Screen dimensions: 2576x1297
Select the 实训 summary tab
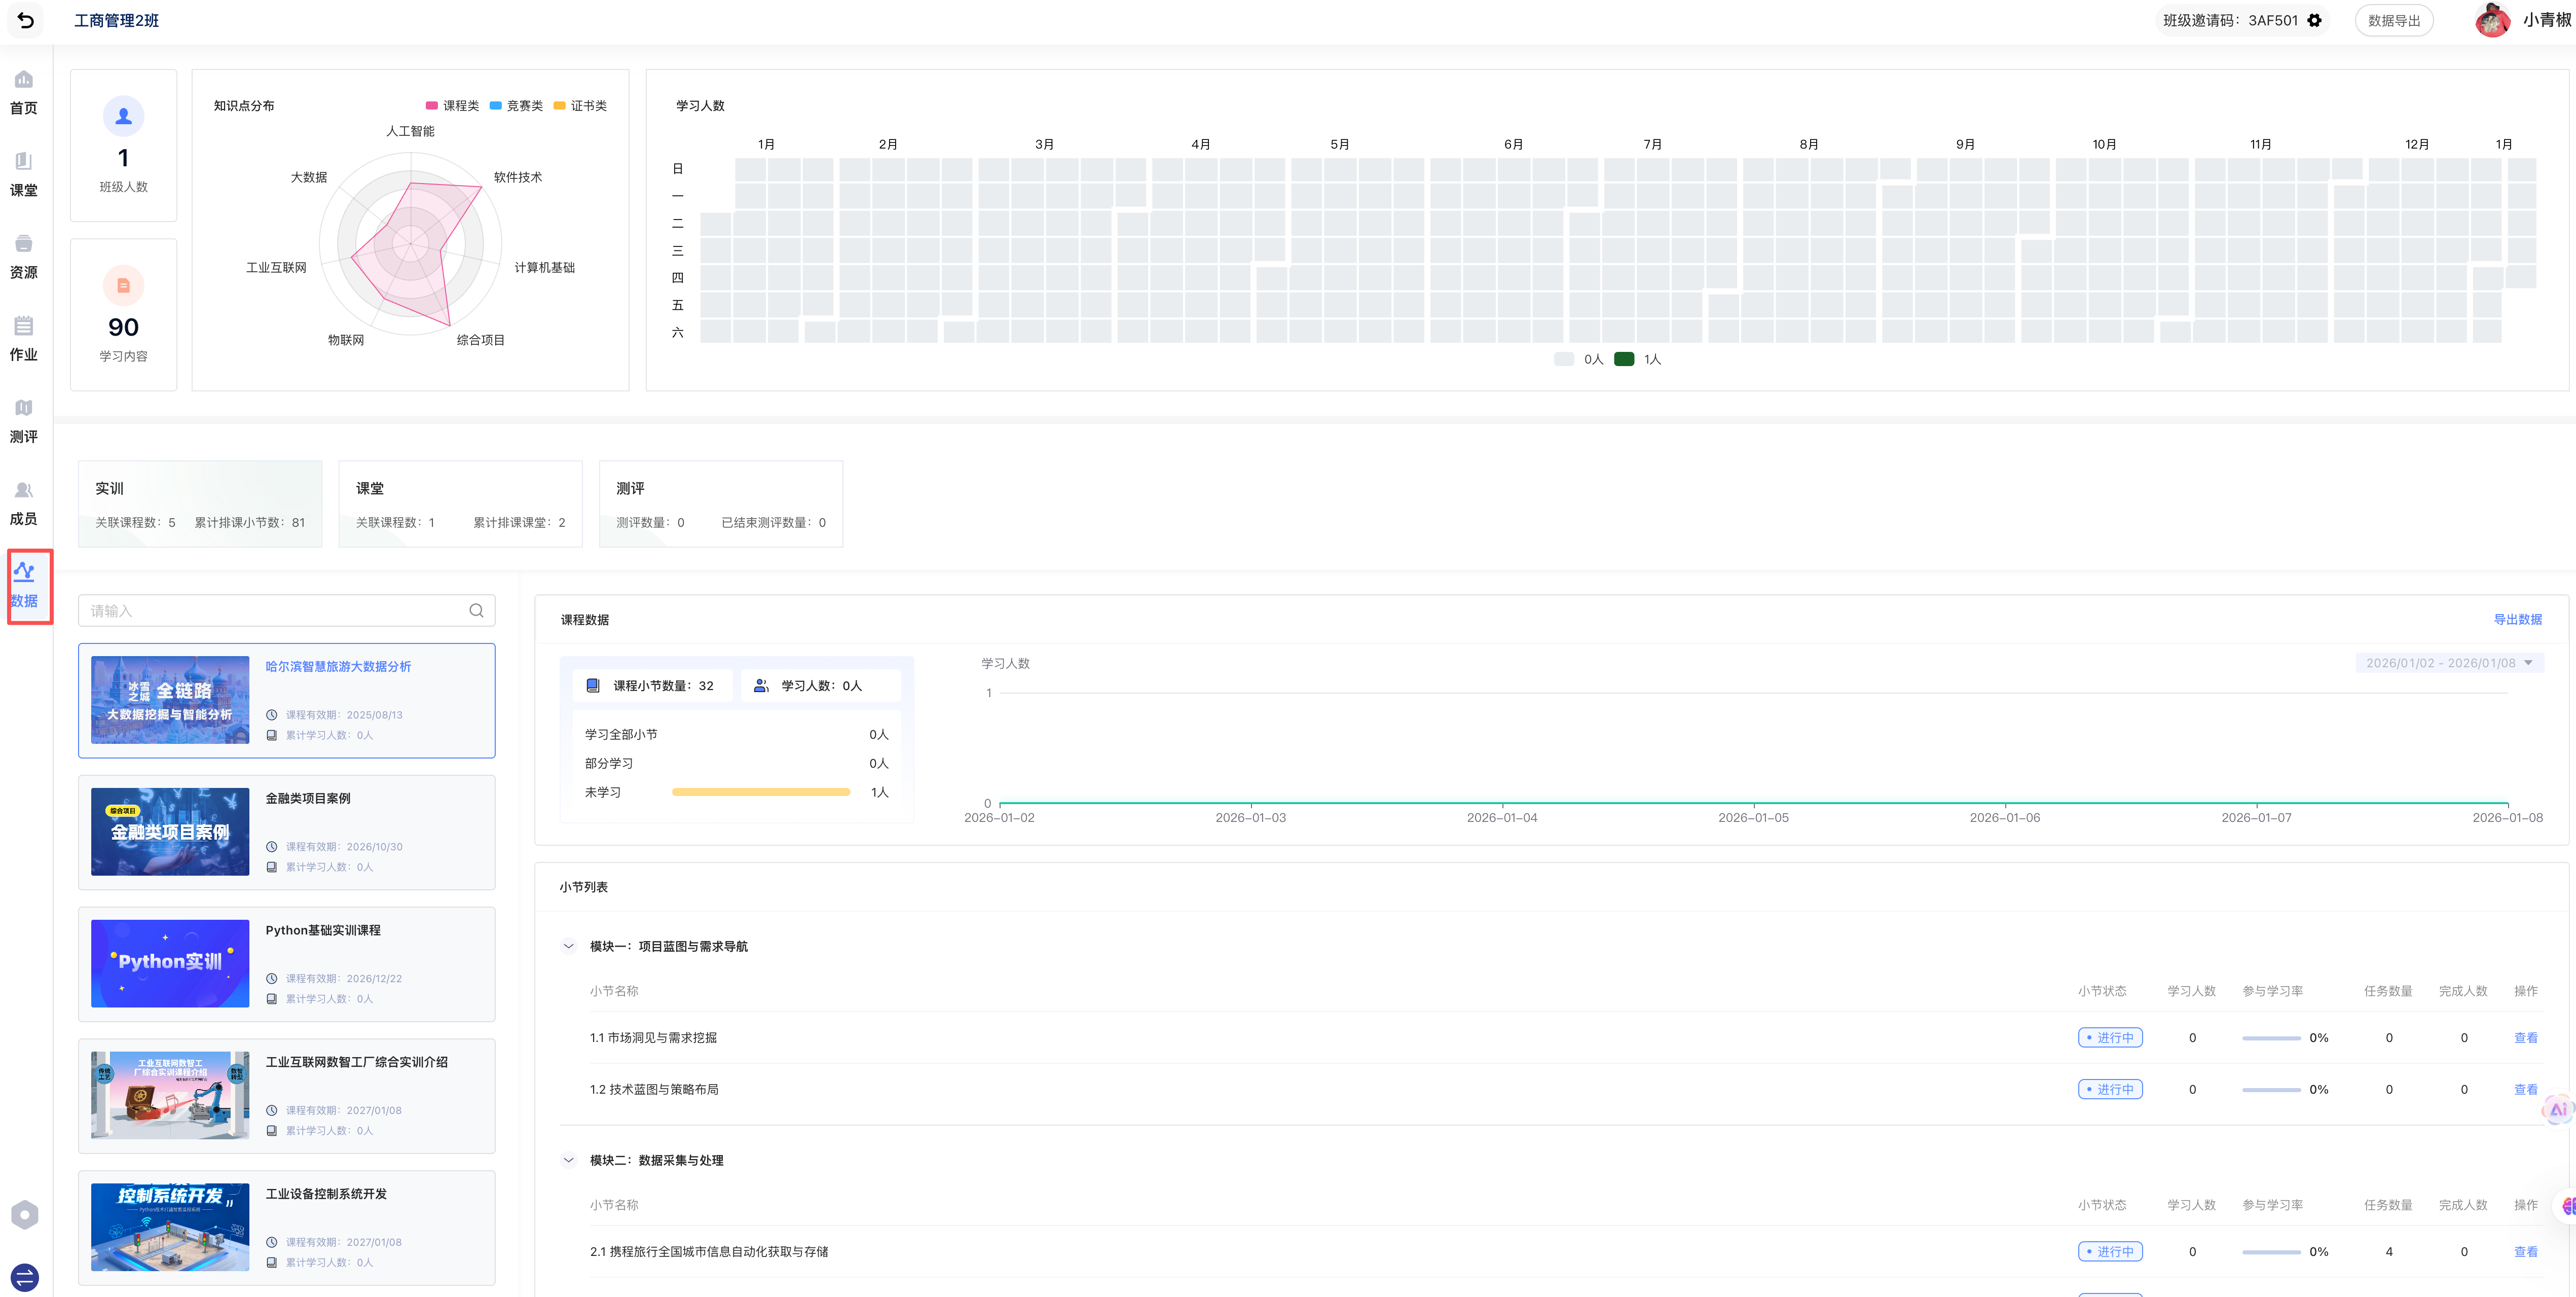coord(200,503)
